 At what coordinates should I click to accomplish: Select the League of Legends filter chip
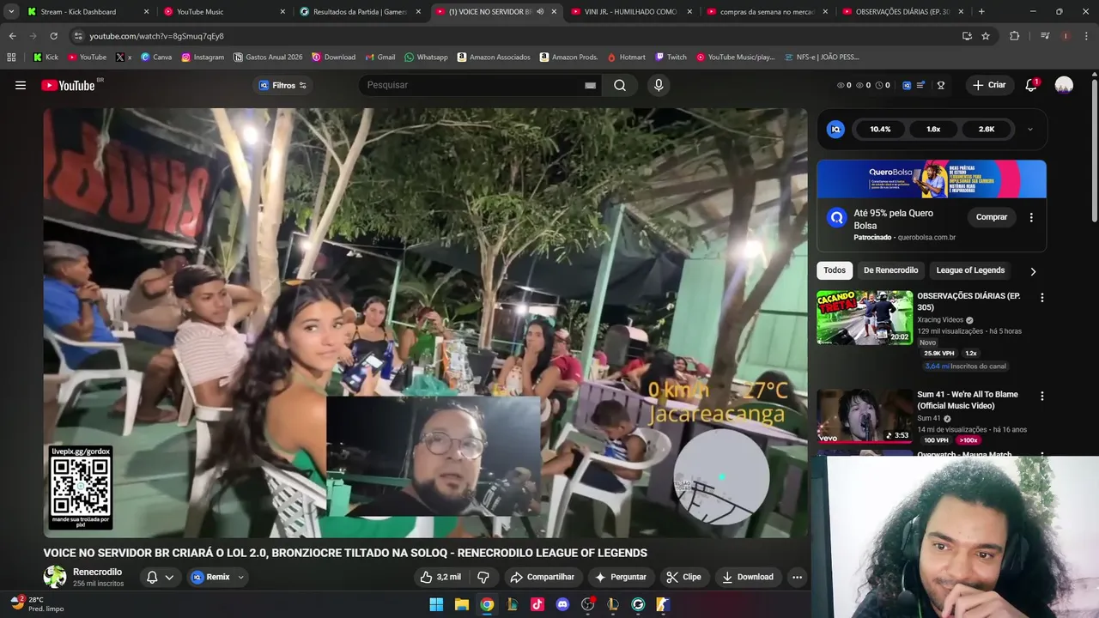pyautogui.click(x=970, y=270)
